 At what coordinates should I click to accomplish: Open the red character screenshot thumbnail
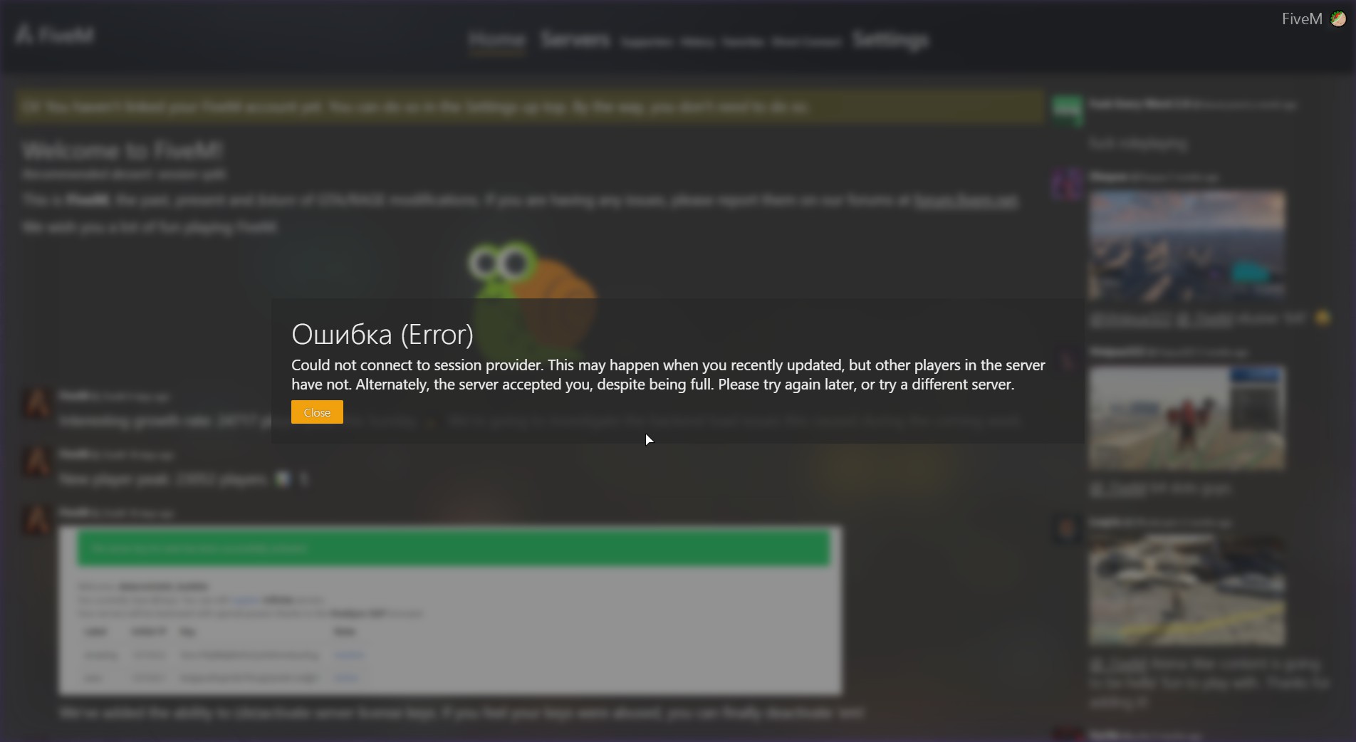tap(1187, 418)
